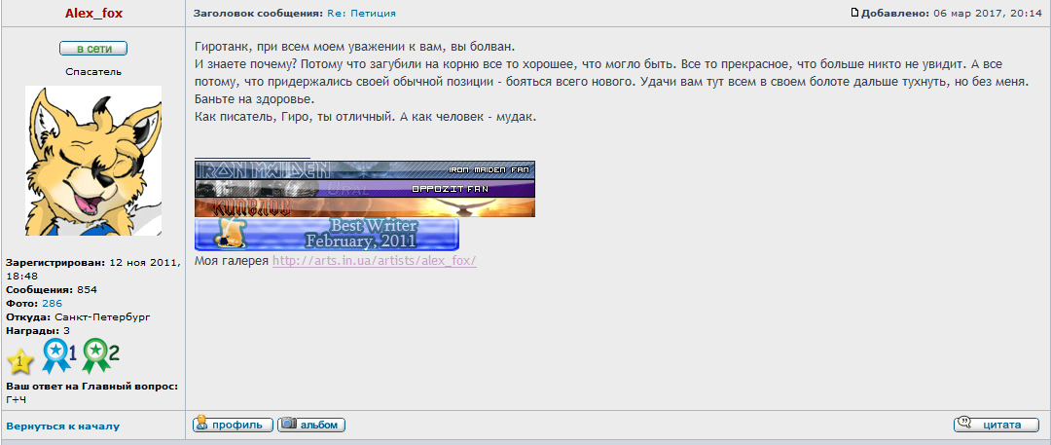Open the photo count link 286
Image resolution: width=1051 pixels, height=445 pixels.
[x=52, y=304]
